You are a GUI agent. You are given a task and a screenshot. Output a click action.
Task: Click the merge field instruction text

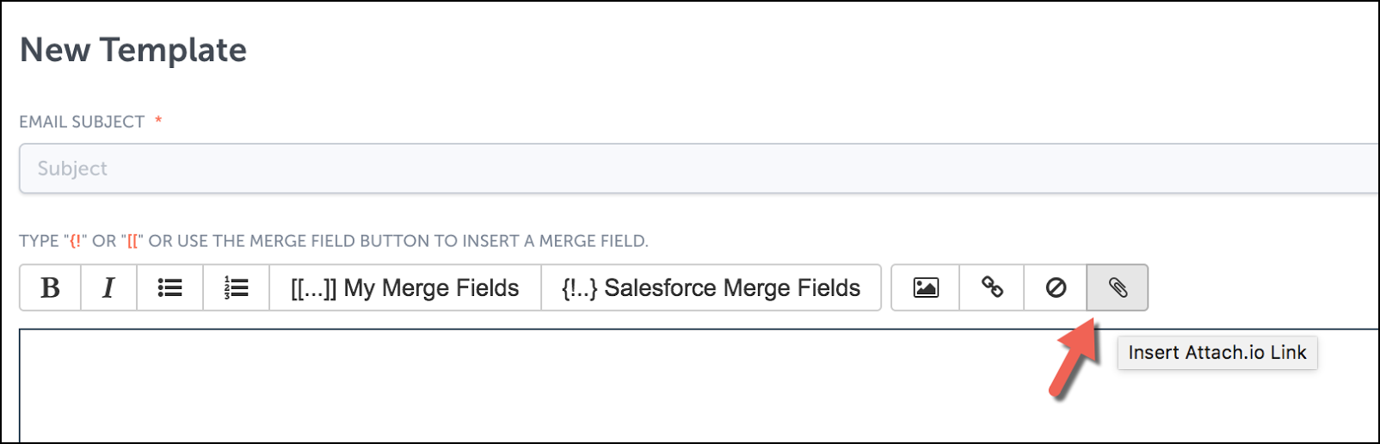(334, 241)
